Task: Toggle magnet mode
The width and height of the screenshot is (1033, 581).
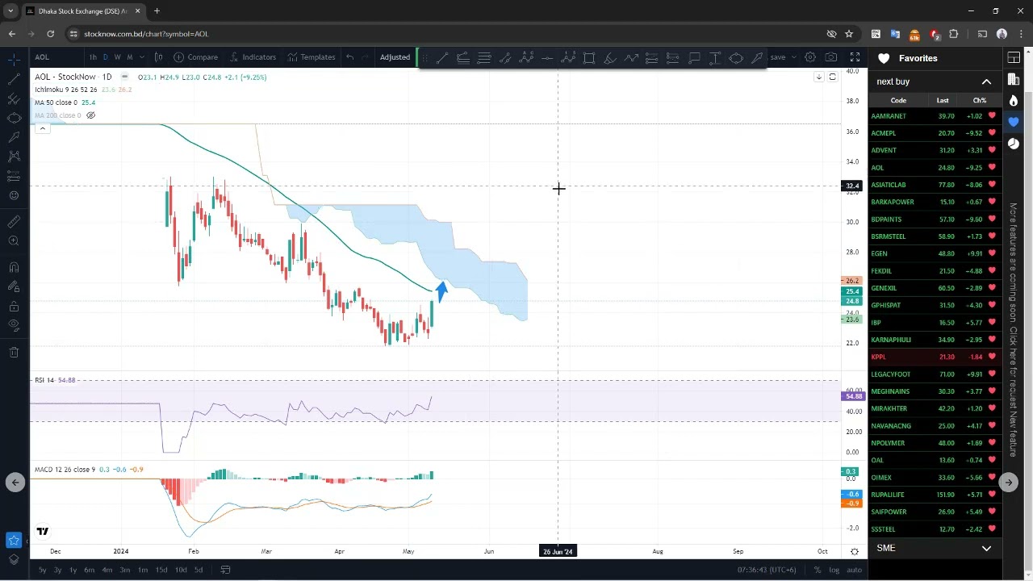Action: (x=14, y=267)
